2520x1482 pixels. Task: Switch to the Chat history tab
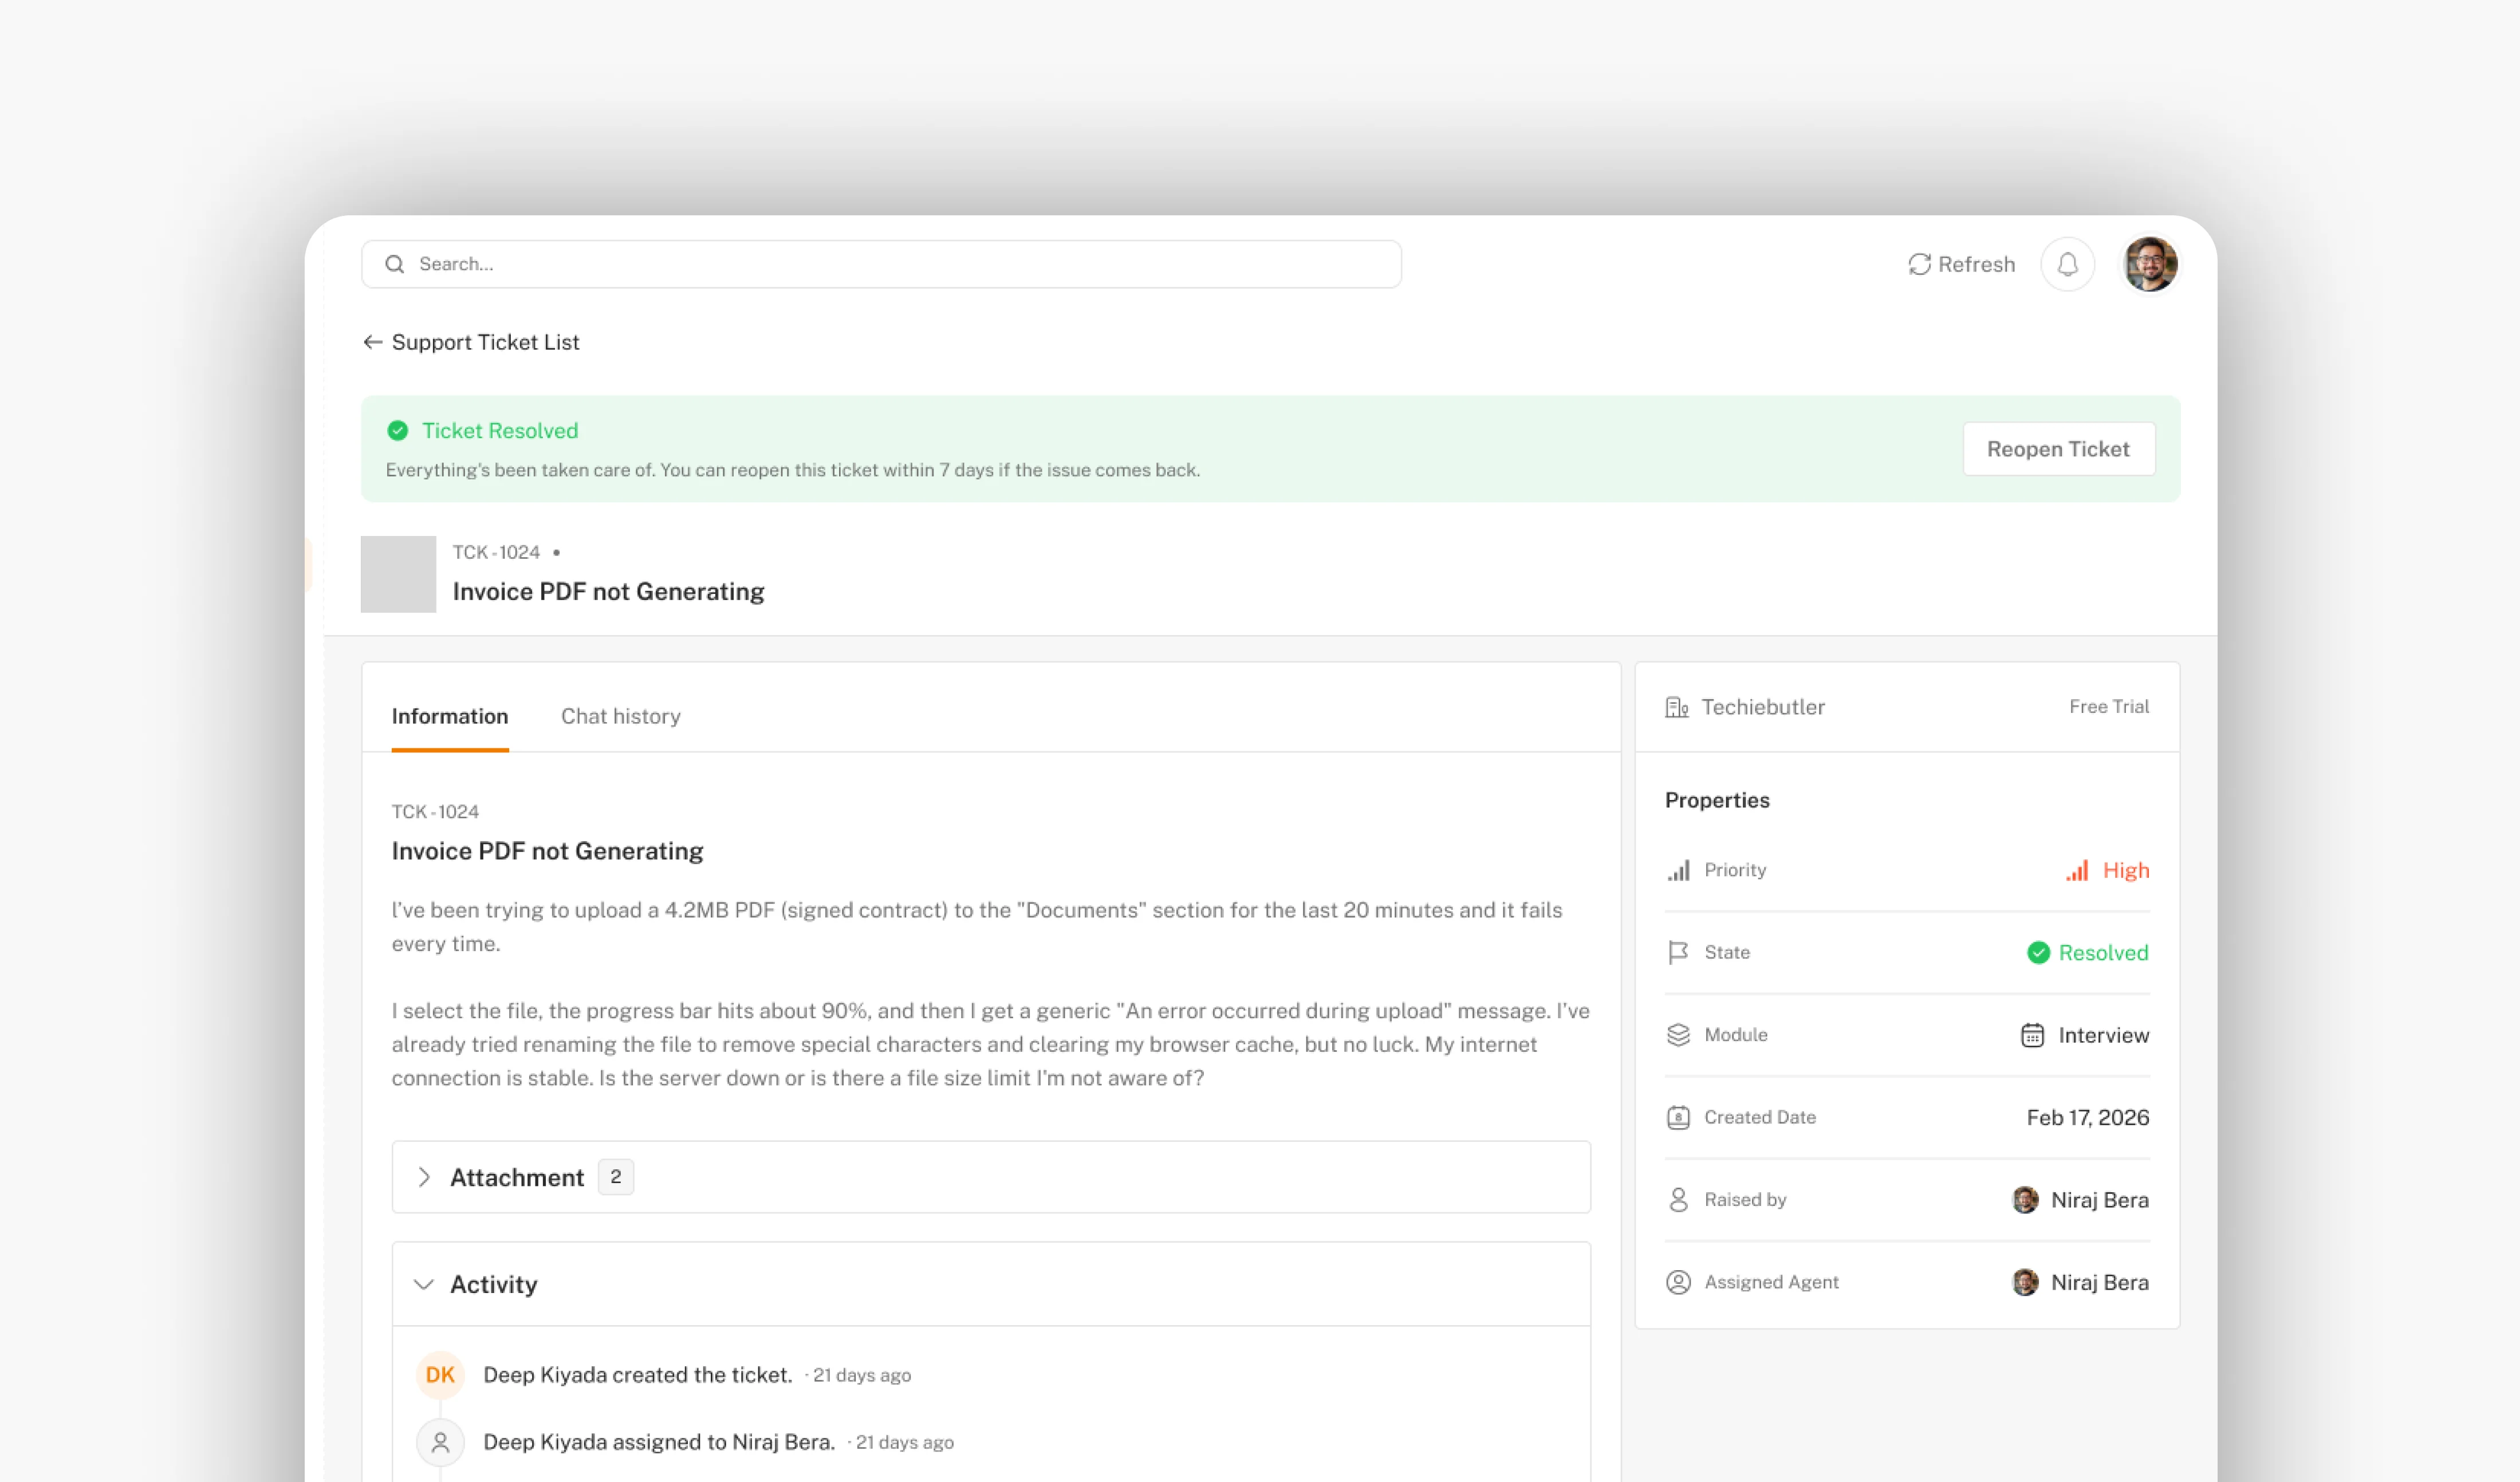coord(621,716)
